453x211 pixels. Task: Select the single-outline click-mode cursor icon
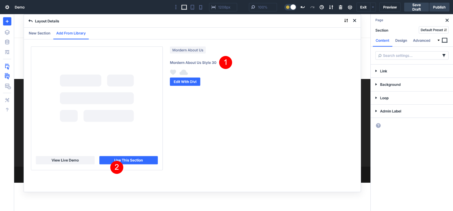click(x=7, y=66)
